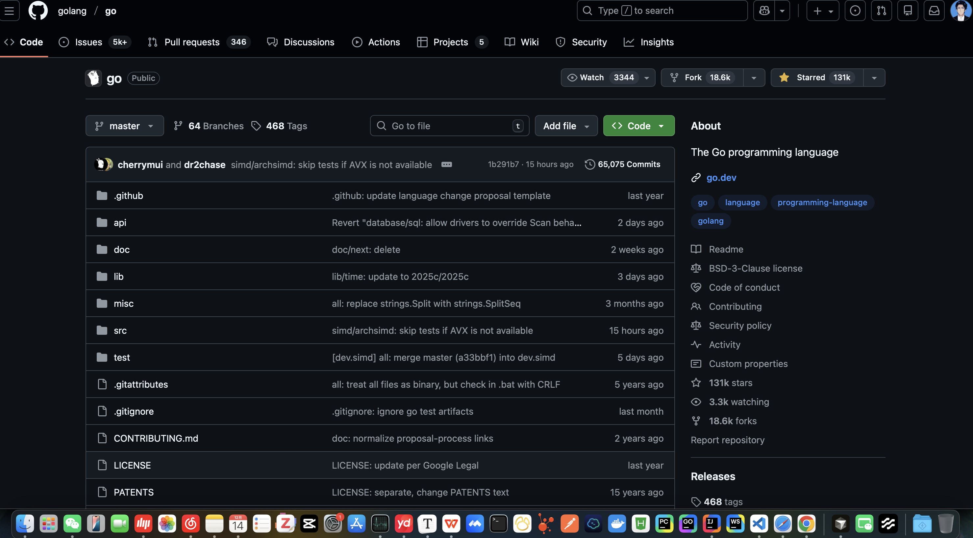Switch to the Insights tab
The width and height of the screenshot is (973, 538).
coord(657,42)
